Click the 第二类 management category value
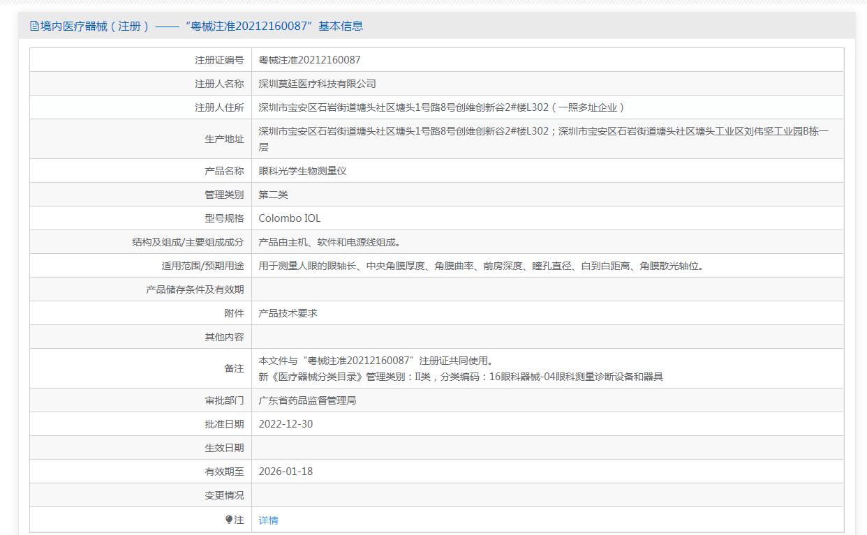 point(273,195)
